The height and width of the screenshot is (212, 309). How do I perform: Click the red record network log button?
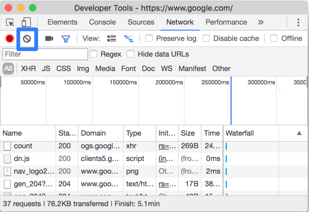coord(9,38)
